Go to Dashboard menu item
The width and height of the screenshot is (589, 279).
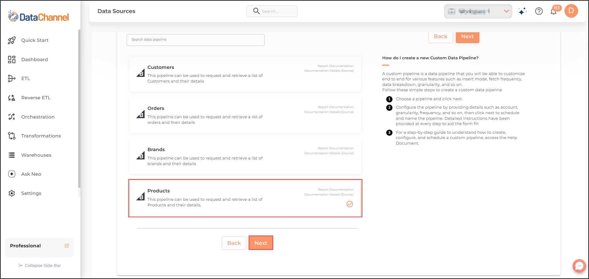pyautogui.click(x=34, y=60)
